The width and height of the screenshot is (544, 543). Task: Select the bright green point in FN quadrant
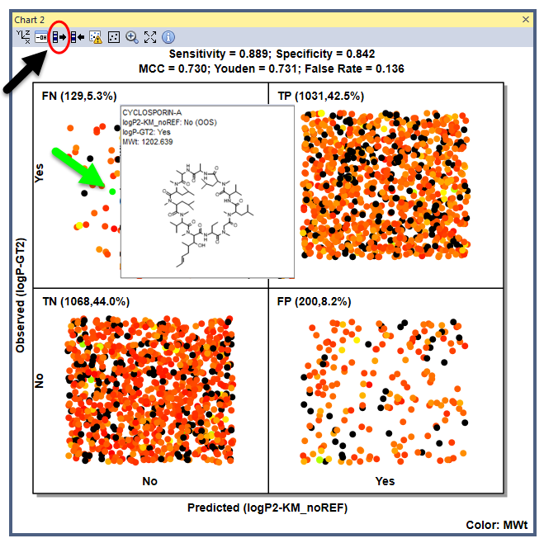112,191
